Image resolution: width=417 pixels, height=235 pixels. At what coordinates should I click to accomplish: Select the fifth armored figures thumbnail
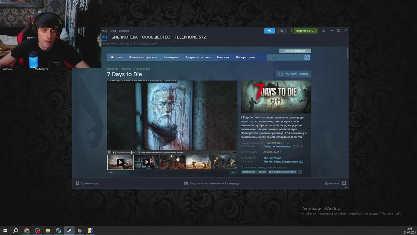click(224, 162)
